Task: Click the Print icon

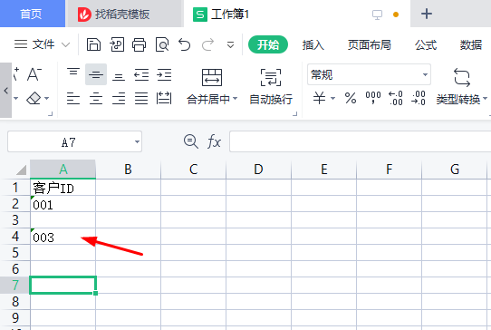Action: click(139, 44)
